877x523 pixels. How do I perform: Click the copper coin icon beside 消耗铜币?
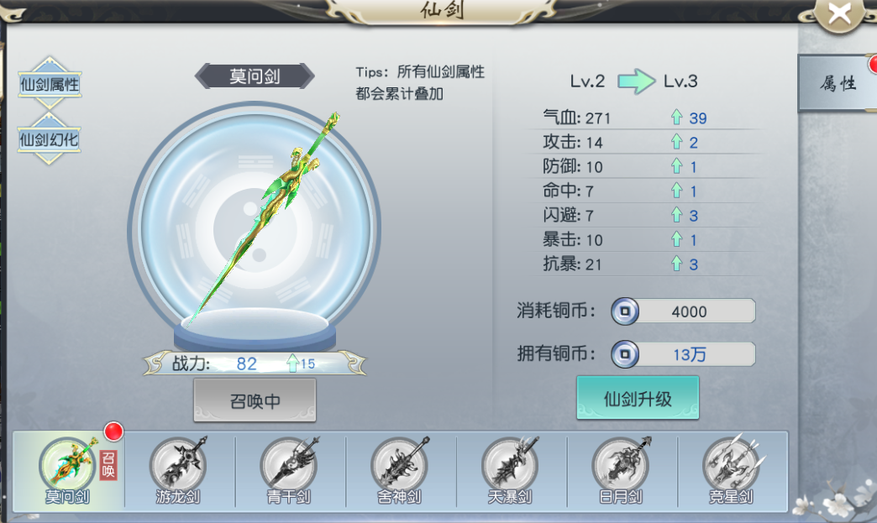click(625, 311)
